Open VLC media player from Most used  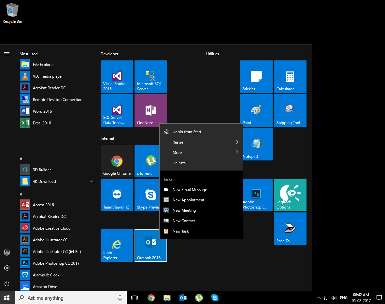(57, 76)
